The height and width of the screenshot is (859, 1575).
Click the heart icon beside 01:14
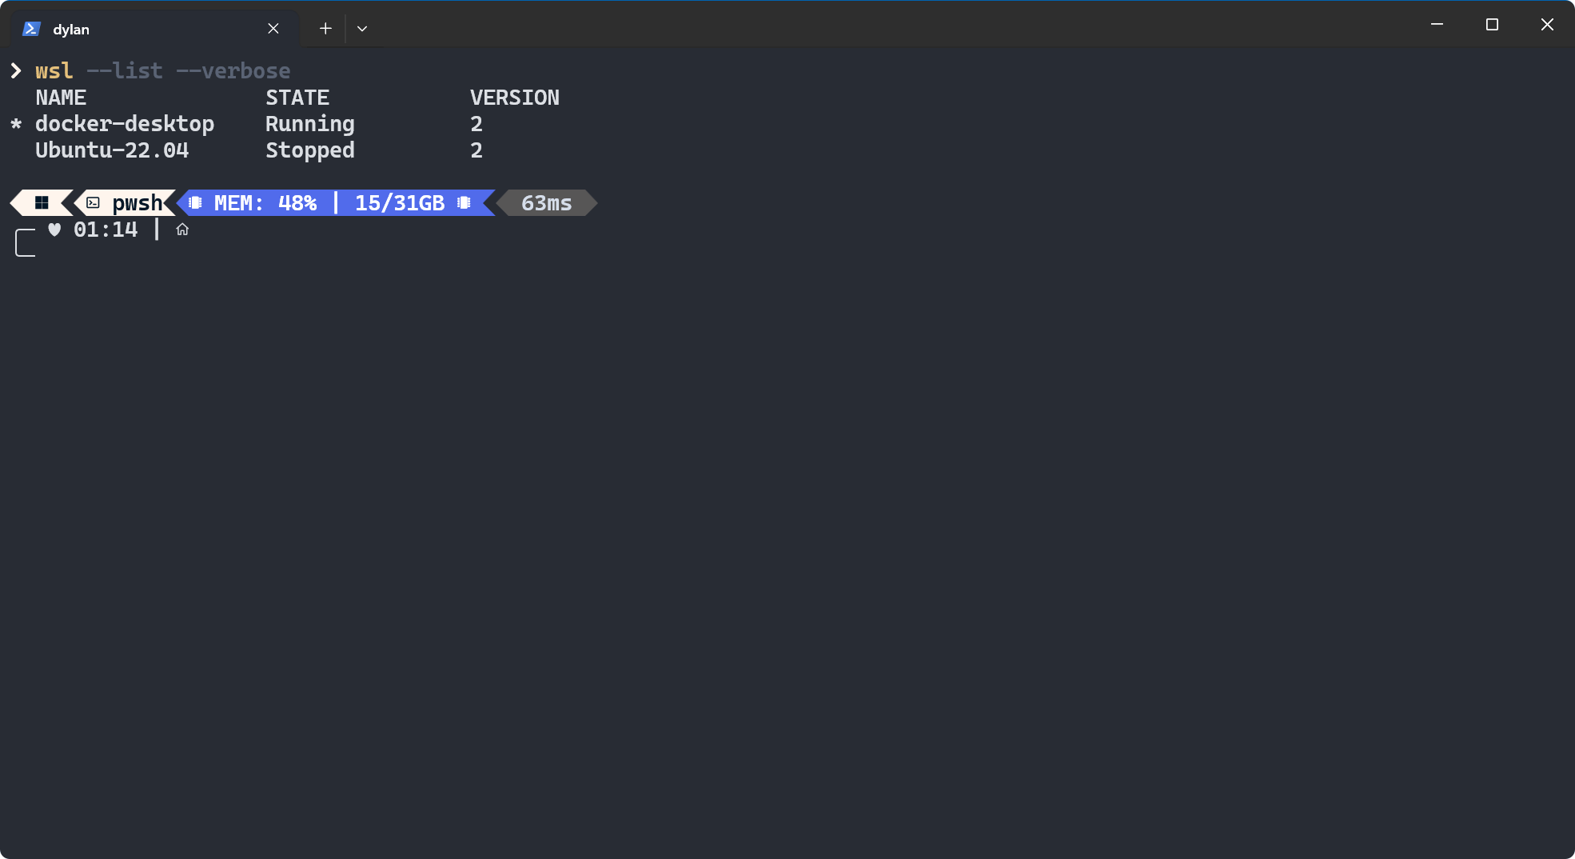(54, 230)
